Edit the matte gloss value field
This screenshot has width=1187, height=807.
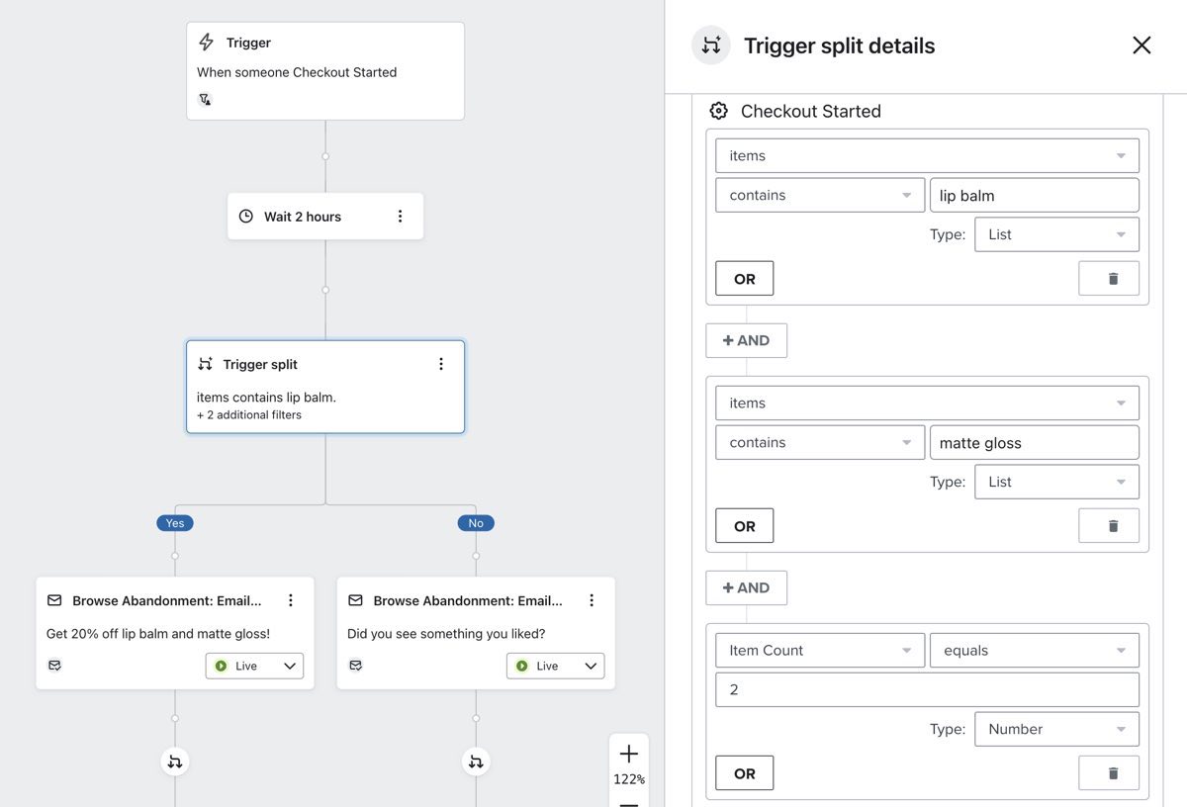pos(1034,442)
